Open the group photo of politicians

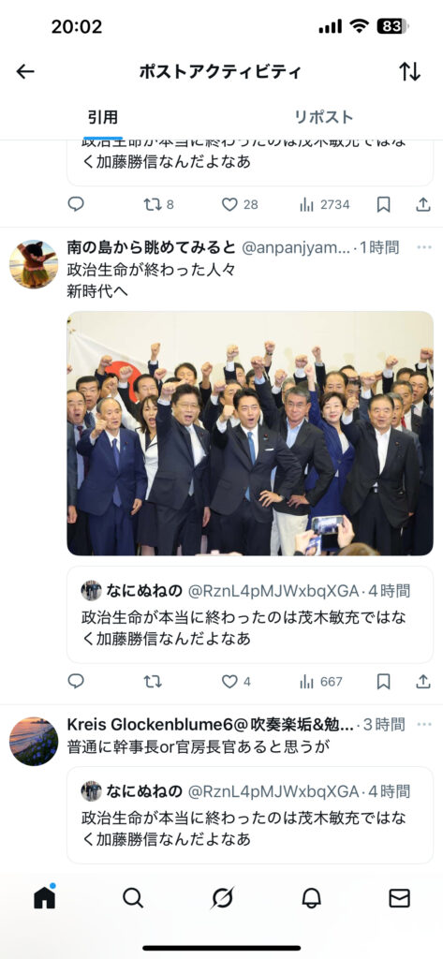tap(250, 433)
